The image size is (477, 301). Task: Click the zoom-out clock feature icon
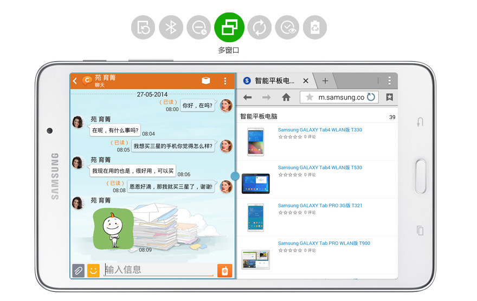pos(198,28)
